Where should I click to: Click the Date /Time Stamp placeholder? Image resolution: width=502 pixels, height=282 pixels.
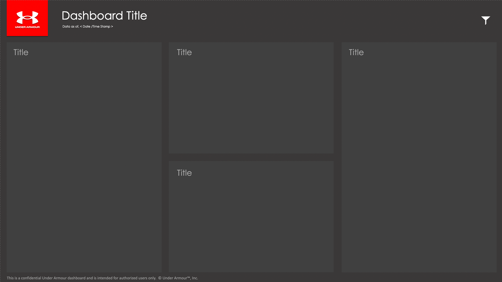97,26
